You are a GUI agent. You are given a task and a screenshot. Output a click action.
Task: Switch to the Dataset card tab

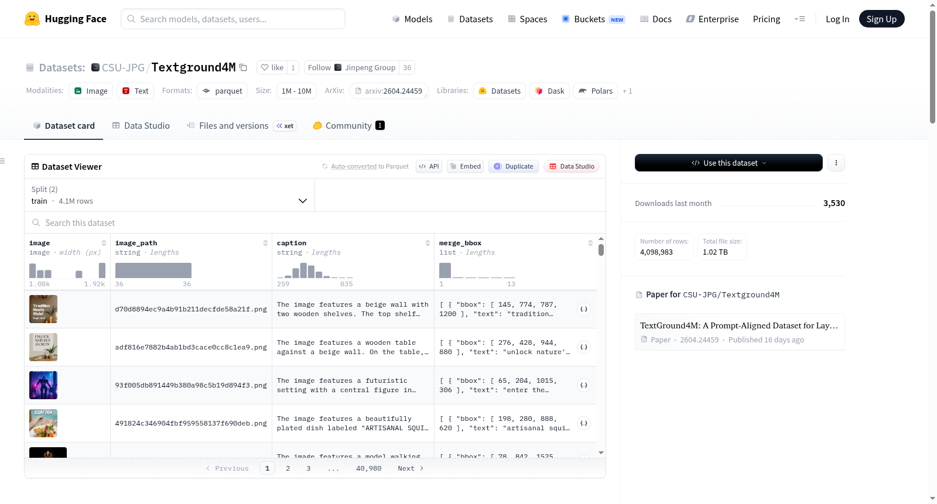[x=63, y=126]
